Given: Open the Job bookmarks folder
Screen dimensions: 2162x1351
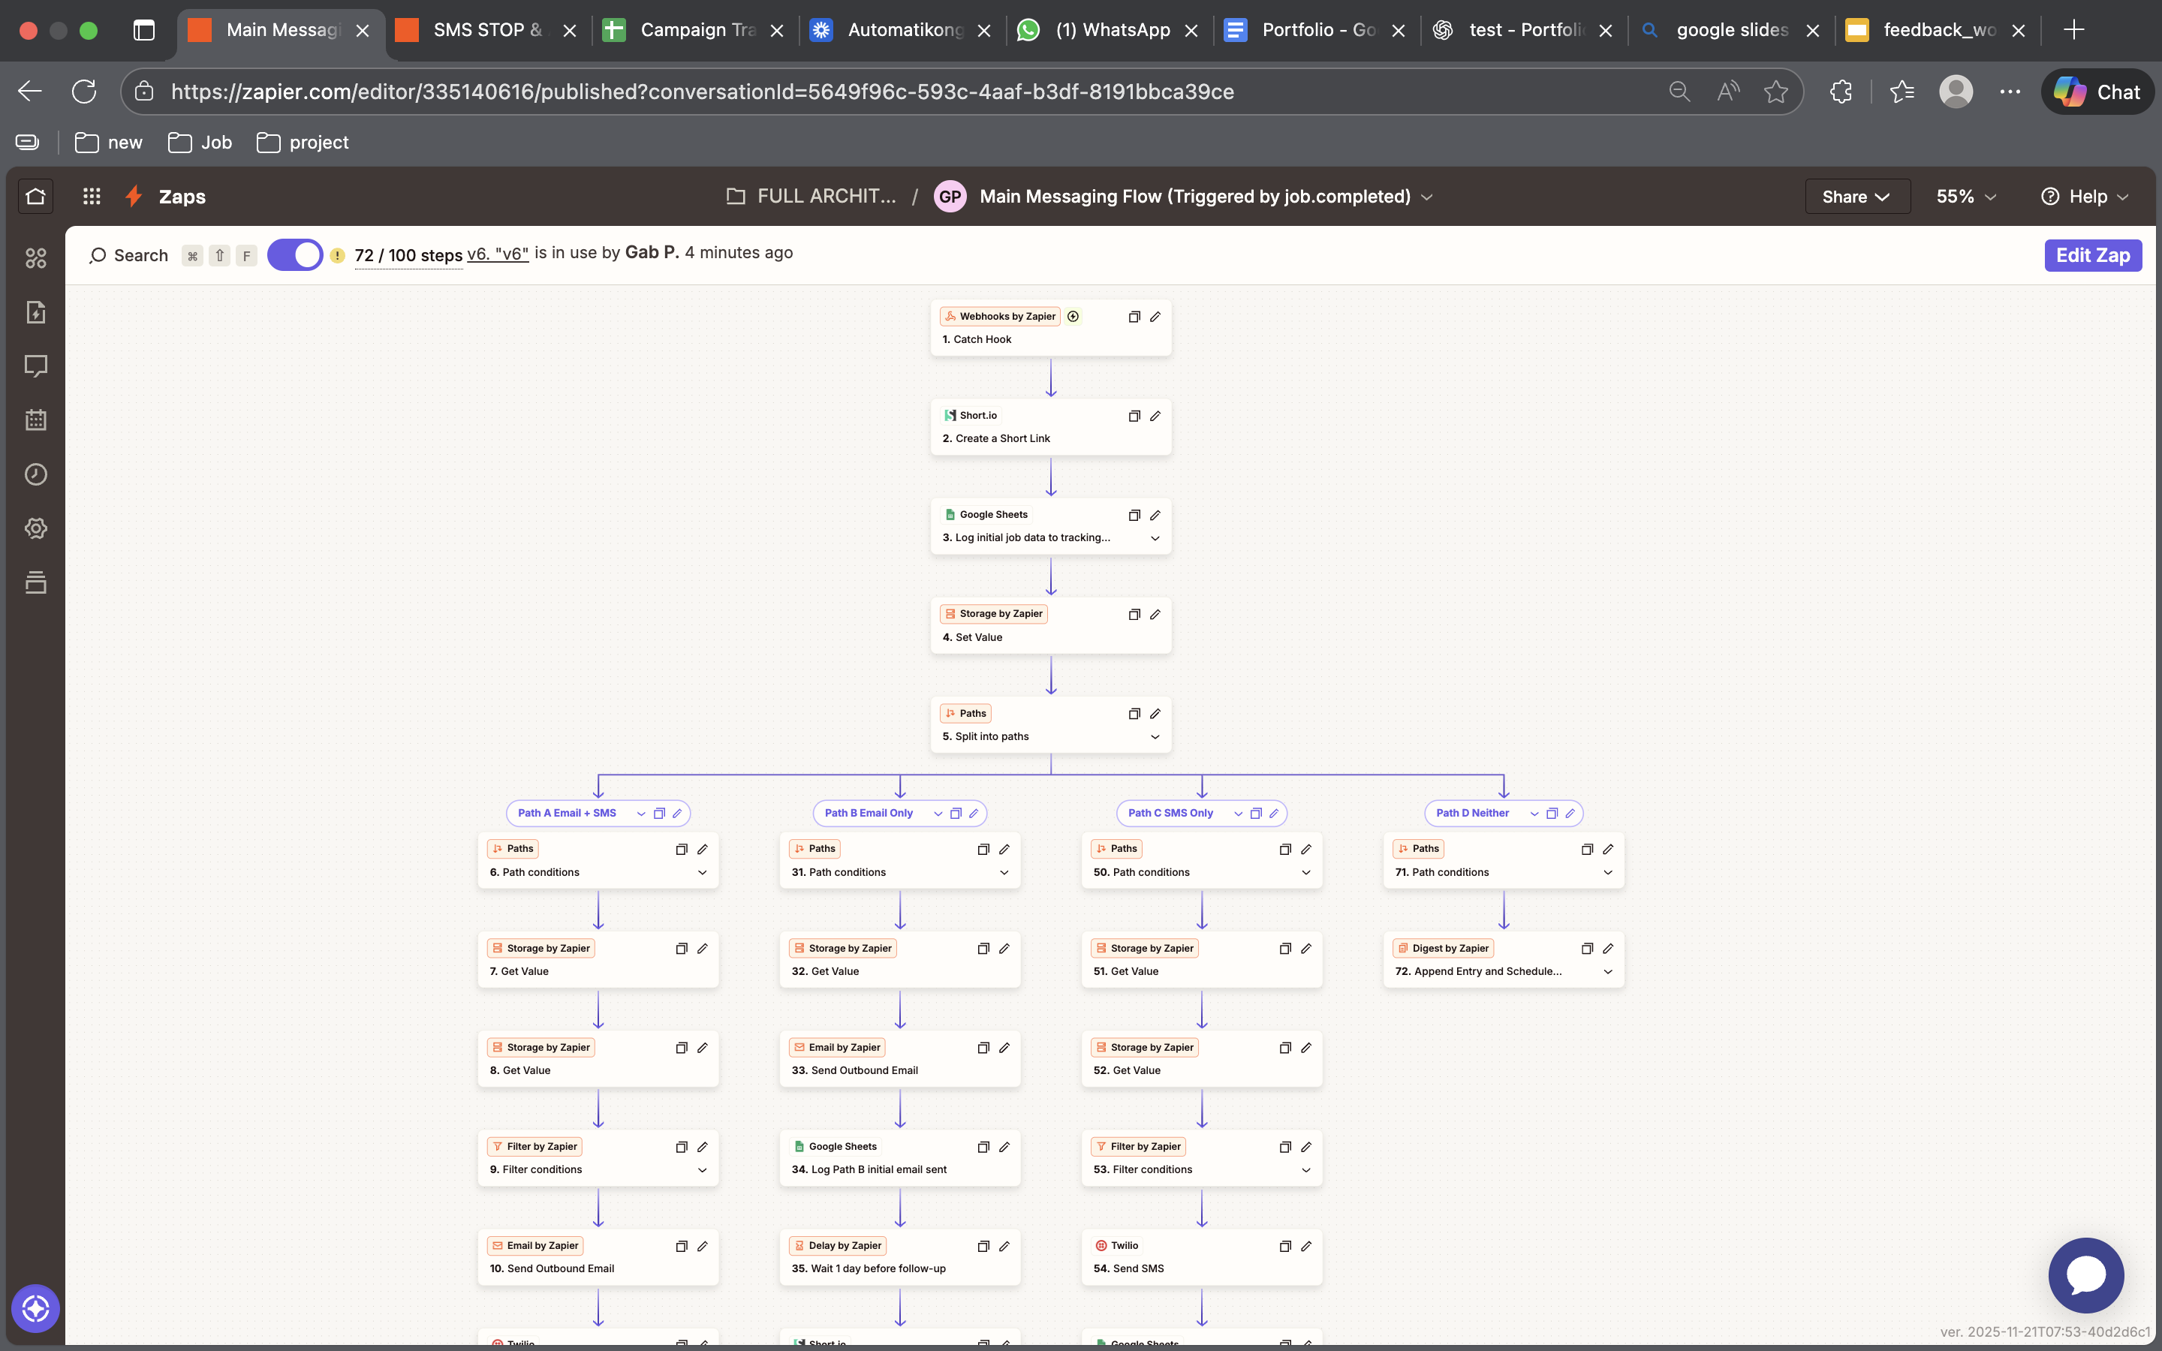Looking at the screenshot, I should (x=200, y=142).
